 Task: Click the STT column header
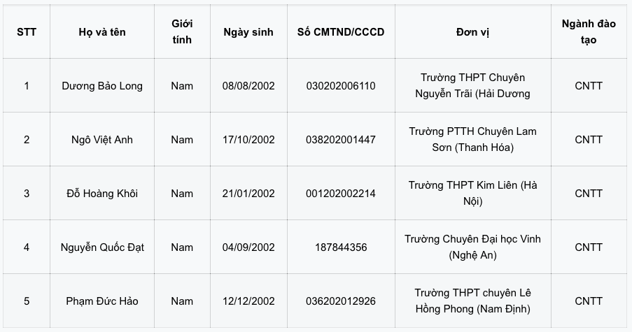click(27, 31)
